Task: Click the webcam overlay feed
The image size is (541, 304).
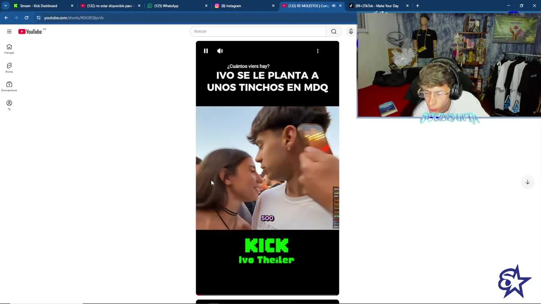Action: (x=449, y=65)
